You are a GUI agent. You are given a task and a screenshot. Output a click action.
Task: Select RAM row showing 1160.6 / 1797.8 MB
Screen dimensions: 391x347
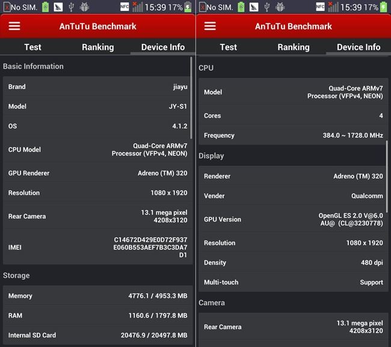click(97, 315)
